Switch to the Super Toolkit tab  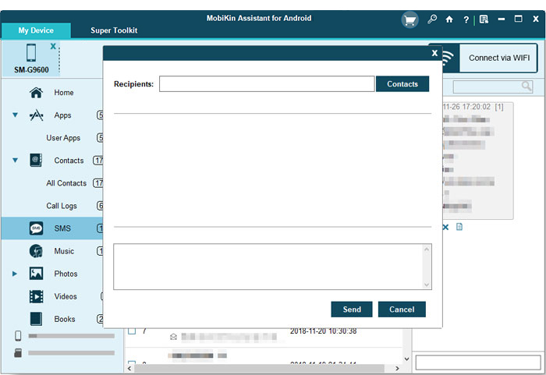pyautogui.click(x=114, y=30)
